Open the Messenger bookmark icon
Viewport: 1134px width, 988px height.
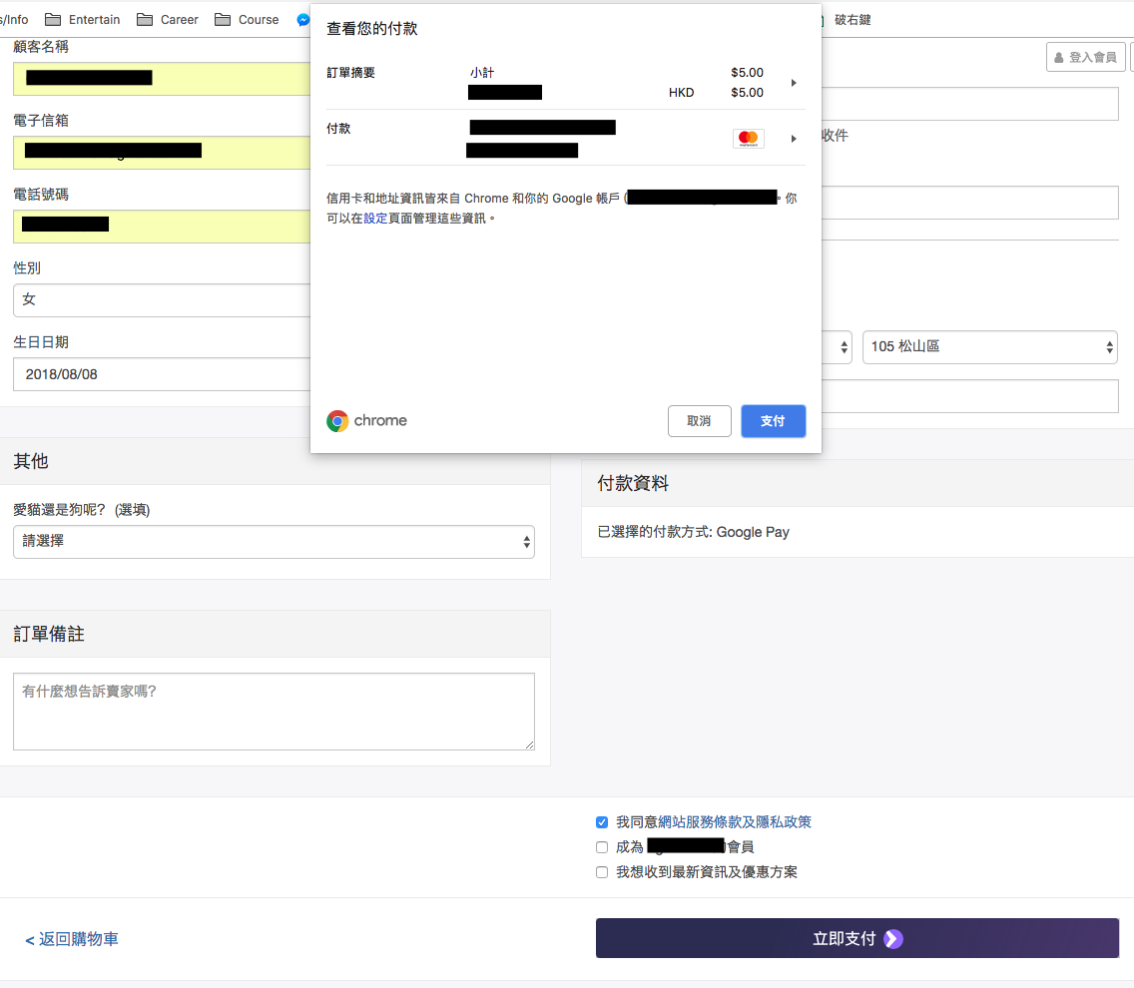pyautogui.click(x=303, y=20)
